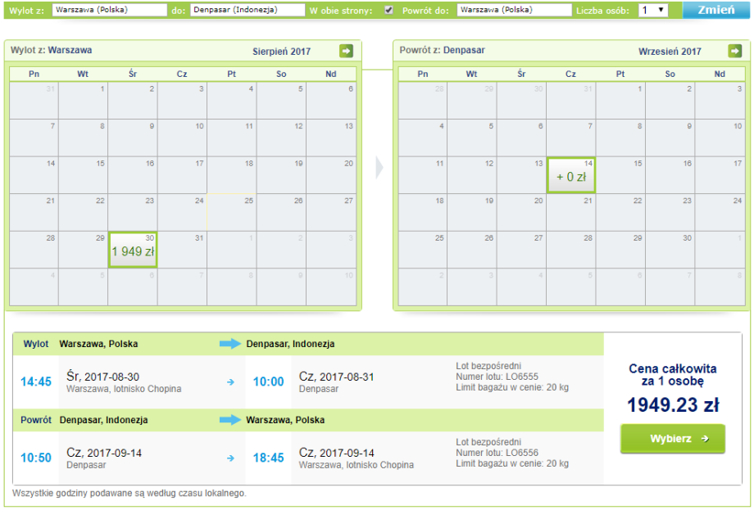
Task: Click the blue arrow in Wylot header
Action: click(231, 344)
